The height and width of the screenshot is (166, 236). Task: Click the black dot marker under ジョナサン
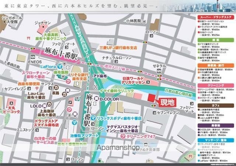point(43,27)
